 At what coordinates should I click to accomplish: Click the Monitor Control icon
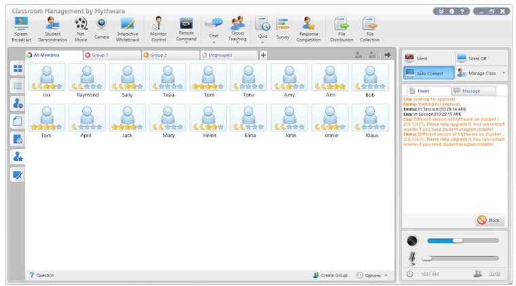(x=158, y=29)
